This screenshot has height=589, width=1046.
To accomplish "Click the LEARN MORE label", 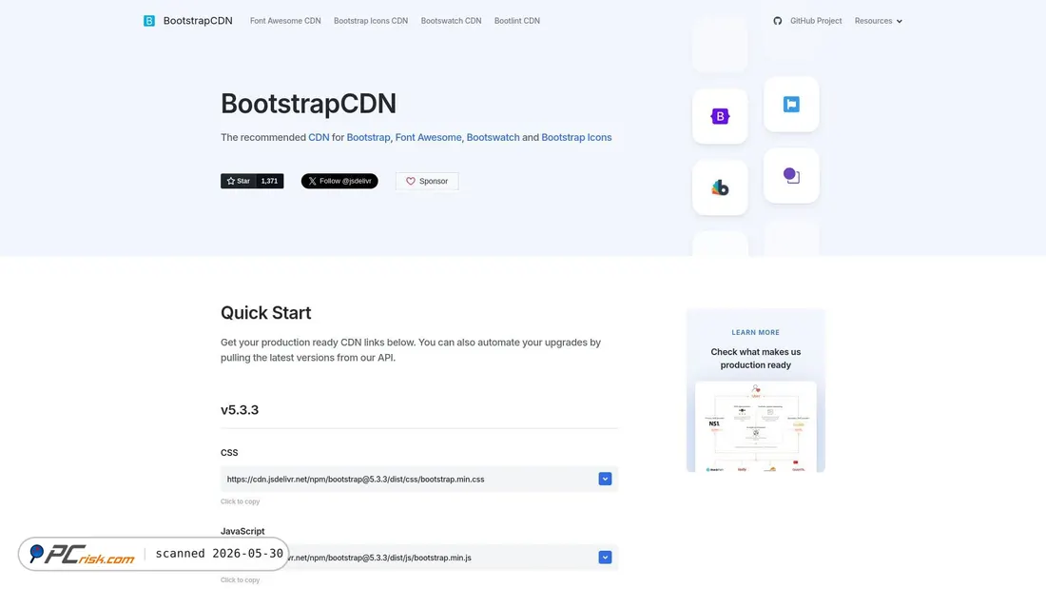I will (x=755, y=333).
